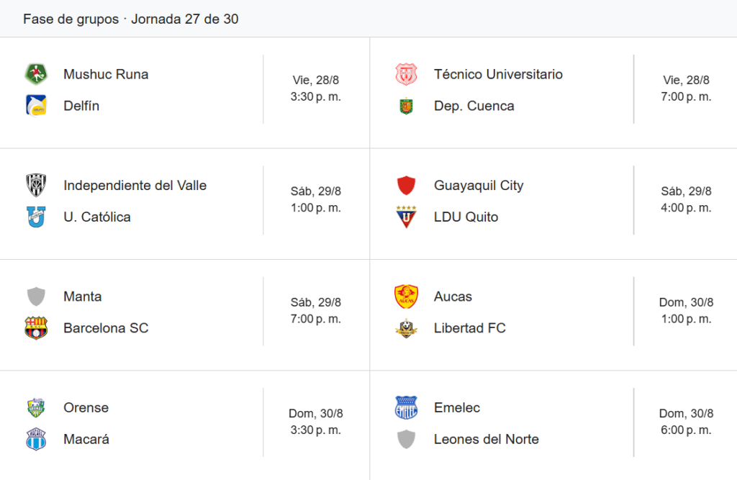Click the Orense team badge
Viewport: 737px width, 480px height.
click(x=36, y=407)
